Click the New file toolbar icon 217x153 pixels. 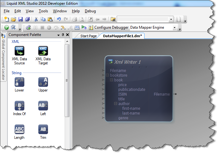pyautogui.click(x=7, y=19)
